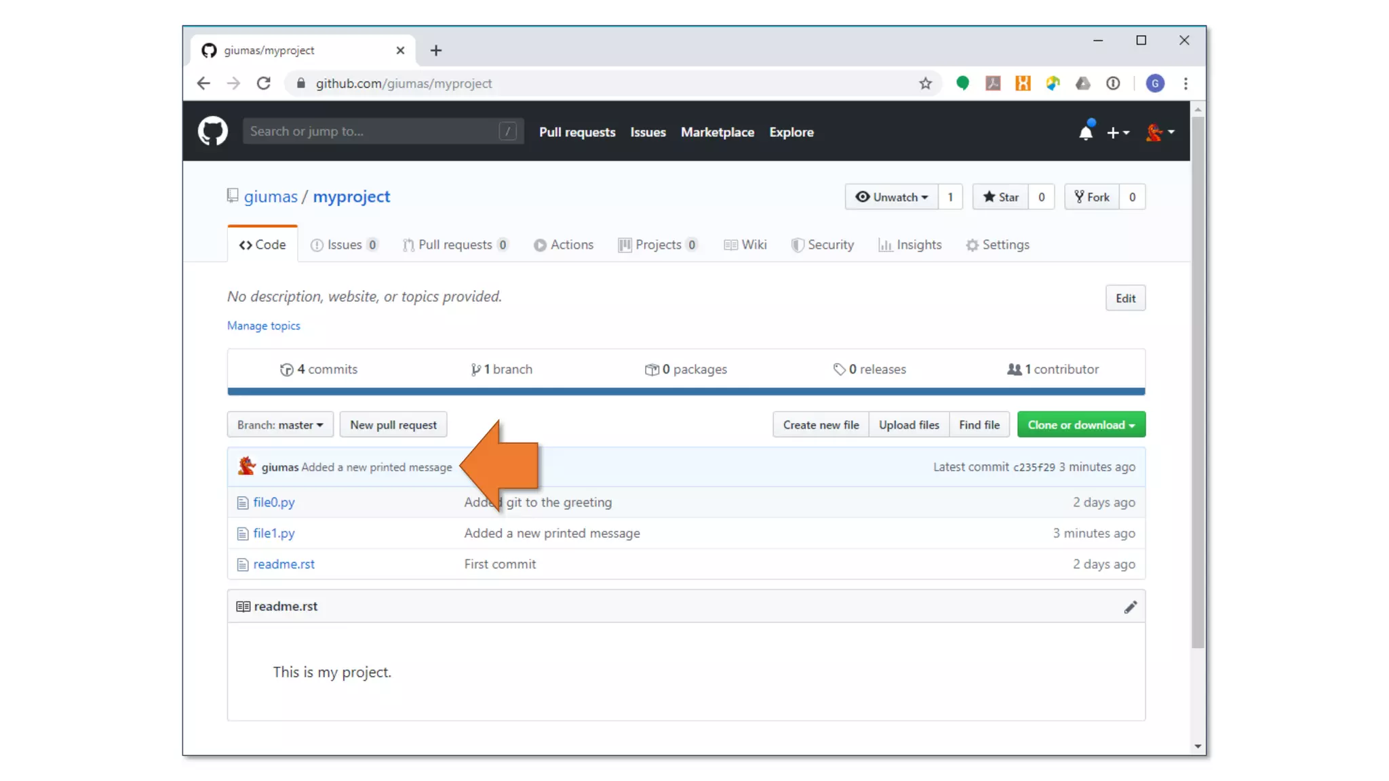Open the Unwatch notification dropdown
Viewport: 1389px width, 781px height.
point(891,197)
